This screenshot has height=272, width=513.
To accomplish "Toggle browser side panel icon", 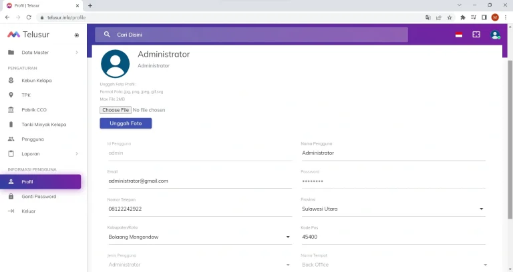I will [484, 17].
